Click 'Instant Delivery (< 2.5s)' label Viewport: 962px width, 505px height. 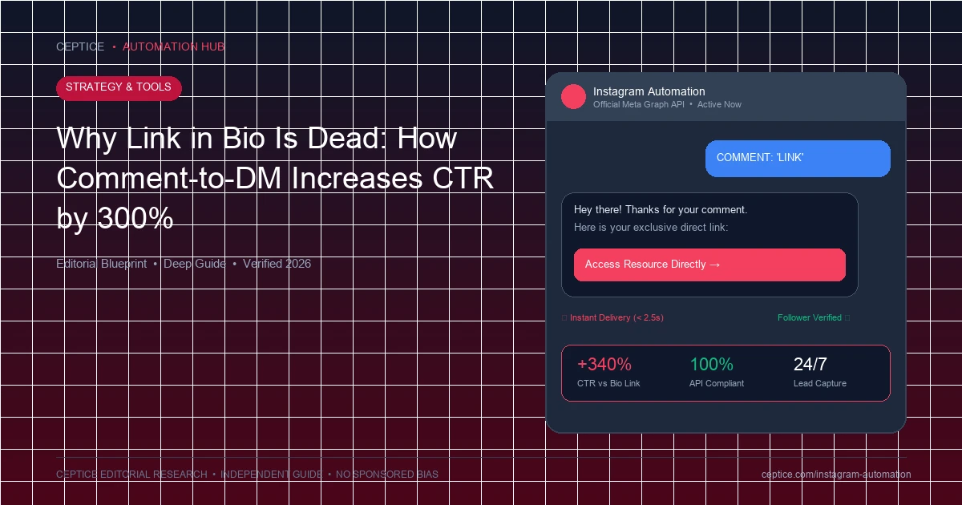pyautogui.click(x=616, y=317)
